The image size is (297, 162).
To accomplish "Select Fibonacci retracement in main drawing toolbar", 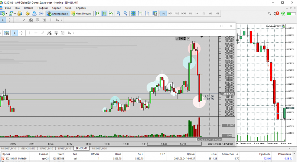I will [x=37, y=20].
